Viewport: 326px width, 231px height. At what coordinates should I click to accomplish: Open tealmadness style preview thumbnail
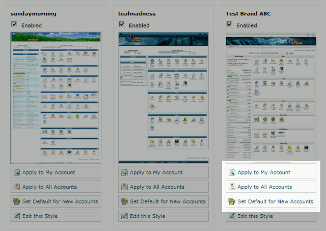tap(164, 97)
